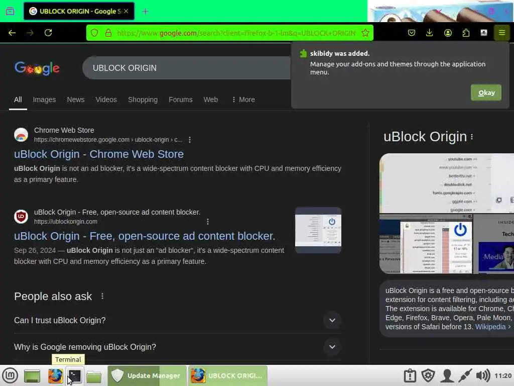Close the UBLOCK ORIGIN Google Search tab
The width and height of the screenshot is (514, 386).
[126, 11]
